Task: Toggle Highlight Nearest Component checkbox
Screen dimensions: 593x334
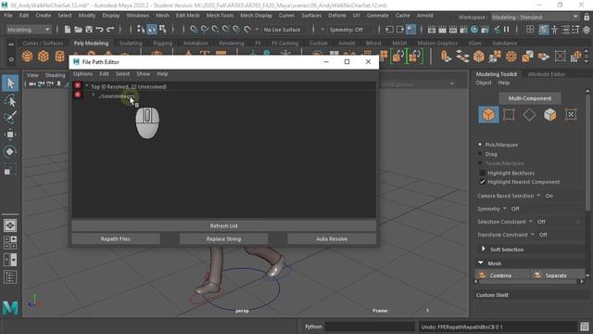Action: click(x=482, y=182)
